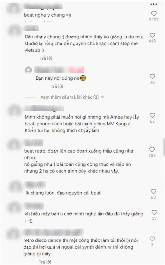
Task: Like the comment with 418 likes
Action: pyautogui.click(x=152, y=35)
